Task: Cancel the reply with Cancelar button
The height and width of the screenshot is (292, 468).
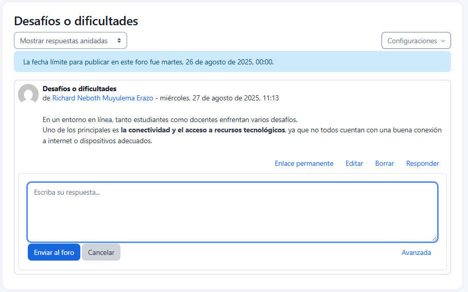Action: pos(101,252)
